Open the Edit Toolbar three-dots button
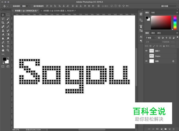This screenshot has width=179, height=131. click(3, 54)
